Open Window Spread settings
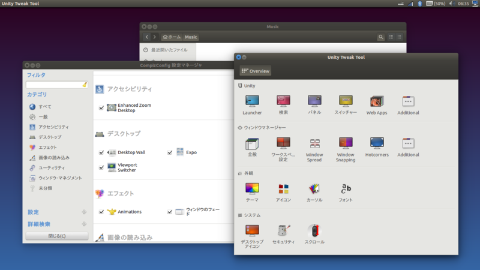Screen dimensions: 480x270 point(314,149)
